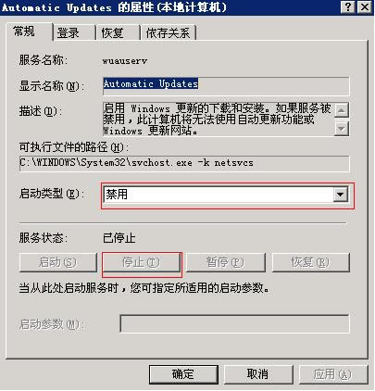
Task: Click the 恢复(R) service button
Action: click(311, 262)
